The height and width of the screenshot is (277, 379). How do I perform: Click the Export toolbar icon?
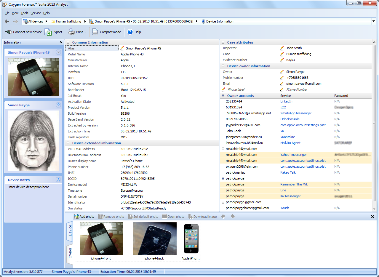pos(48,32)
